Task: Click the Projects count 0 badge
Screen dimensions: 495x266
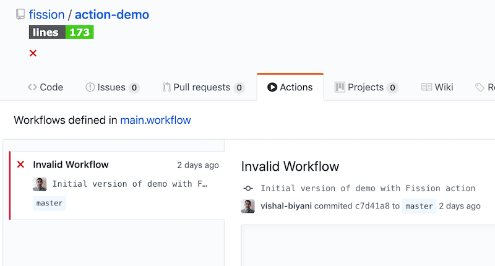Action: [392, 87]
